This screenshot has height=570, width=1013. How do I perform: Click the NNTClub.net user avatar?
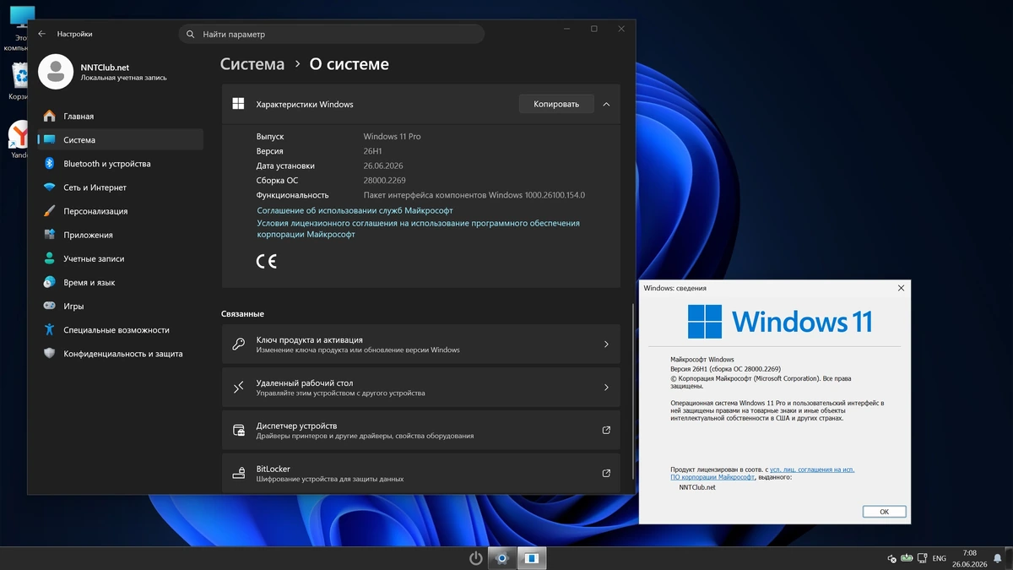[x=56, y=72]
